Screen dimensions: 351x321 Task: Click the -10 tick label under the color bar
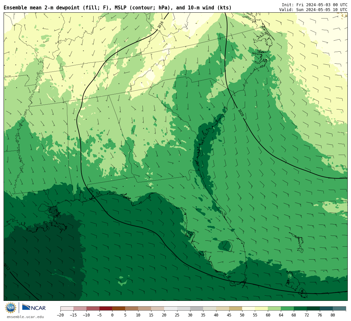click(x=86, y=315)
